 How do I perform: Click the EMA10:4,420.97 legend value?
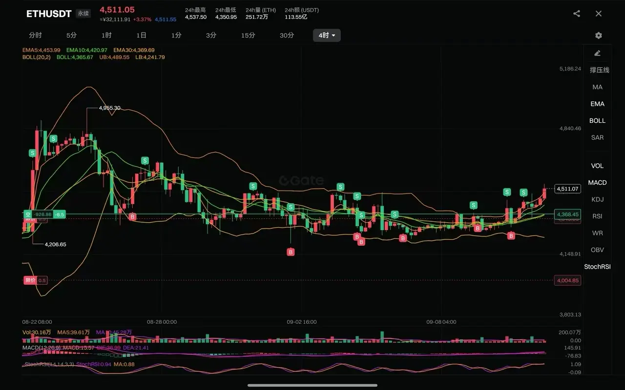pyautogui.click(x=86, y=50)
